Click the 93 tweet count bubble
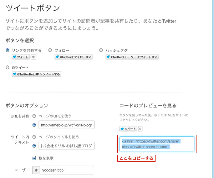The image size is (214, 178). tap(34, 57)
